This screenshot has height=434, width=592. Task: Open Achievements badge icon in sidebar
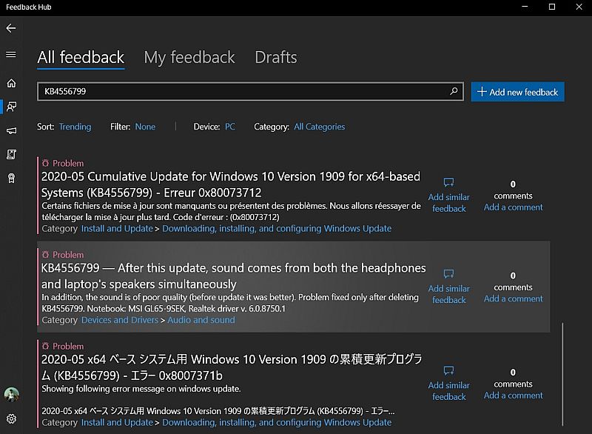(x=11, y=178)
